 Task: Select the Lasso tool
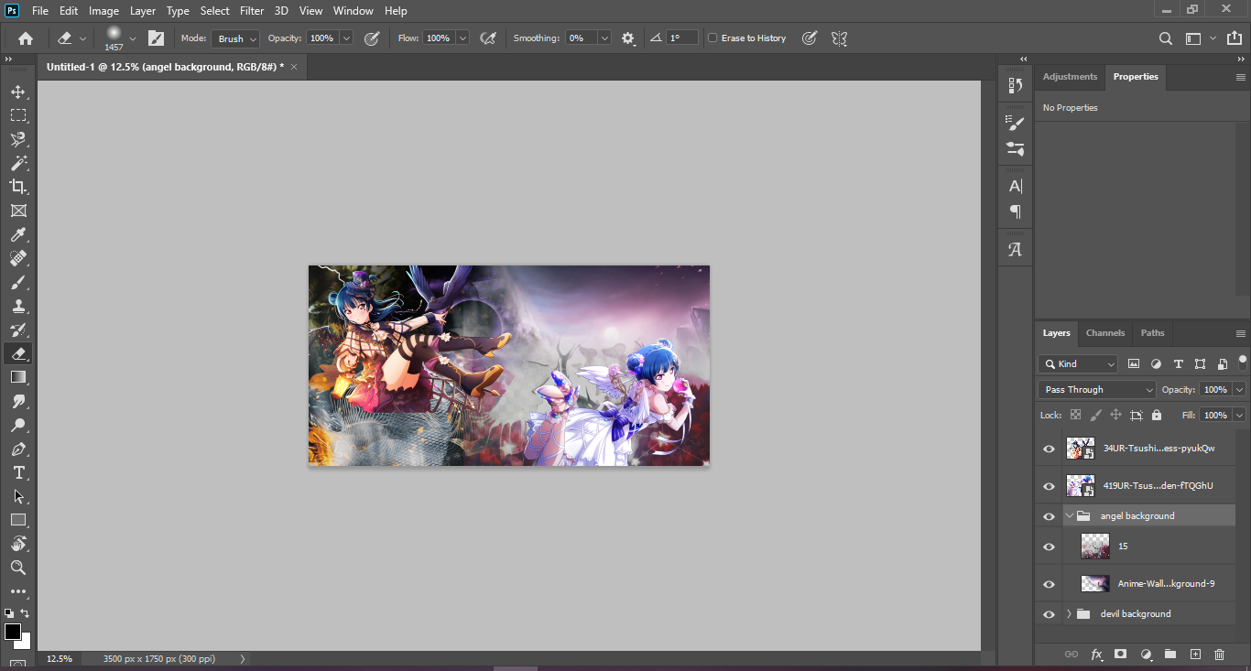pyautogui.click(x=17, y=139)
